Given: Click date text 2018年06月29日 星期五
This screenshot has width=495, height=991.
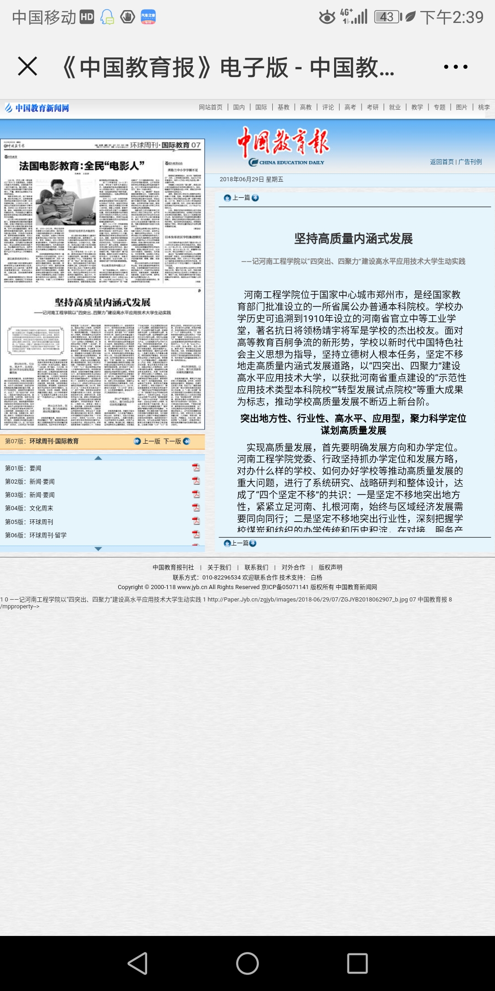Looking at the screenshot, I should [x=251, y=179].
